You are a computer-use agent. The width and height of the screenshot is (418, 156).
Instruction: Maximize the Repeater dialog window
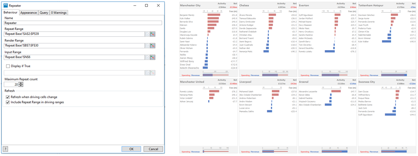pos(147,6)
